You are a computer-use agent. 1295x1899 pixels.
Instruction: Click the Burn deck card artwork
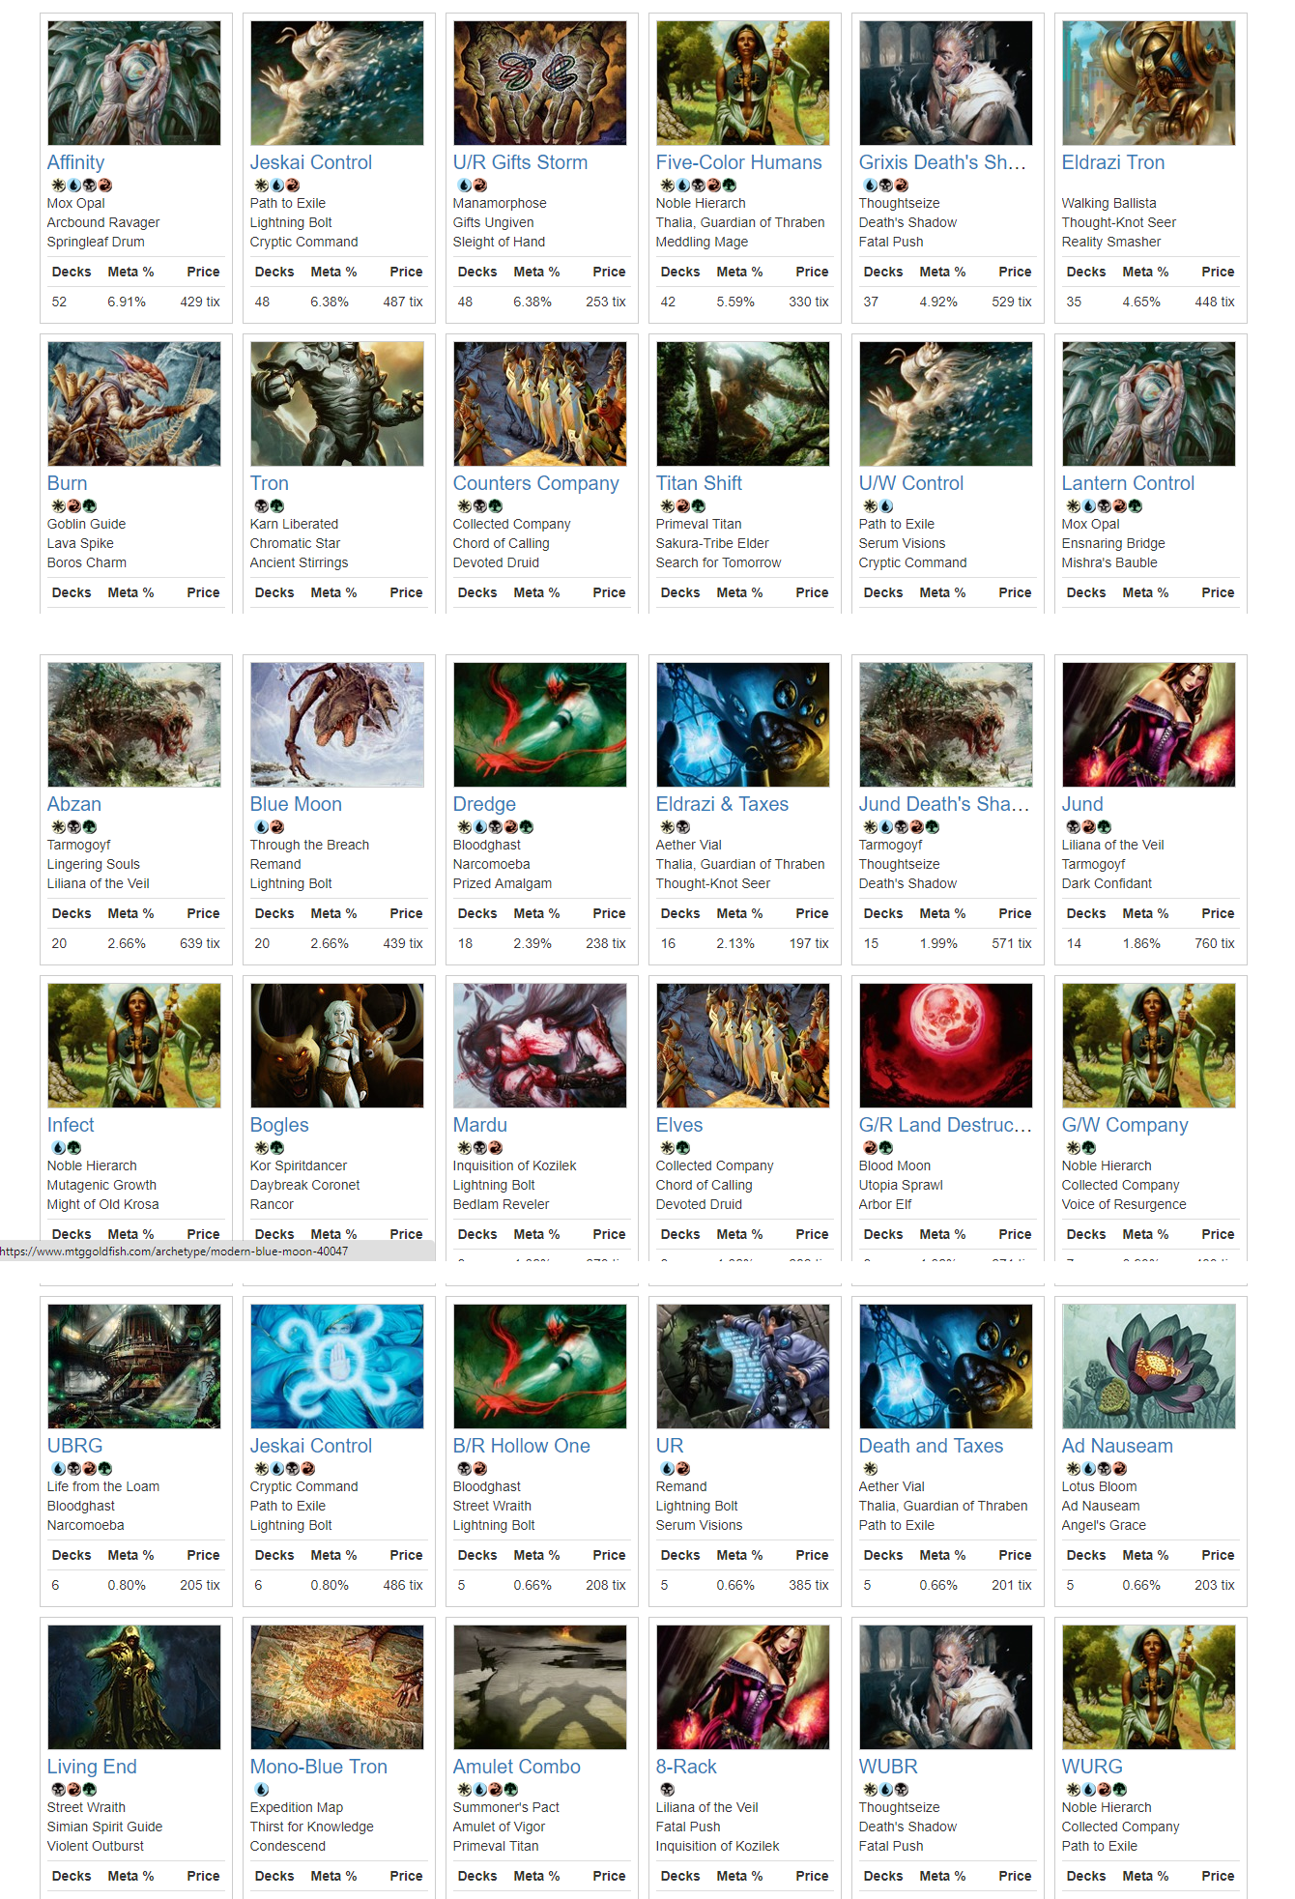[x=134, y=404]
